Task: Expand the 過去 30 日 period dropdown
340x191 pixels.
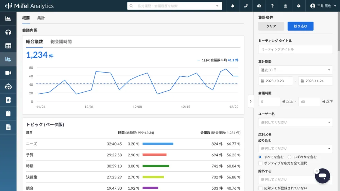Action: 295,70
